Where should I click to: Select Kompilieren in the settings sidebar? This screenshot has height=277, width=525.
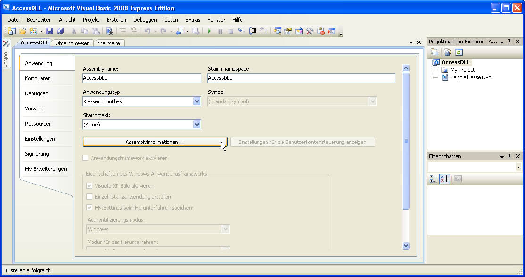pos(38,78)
